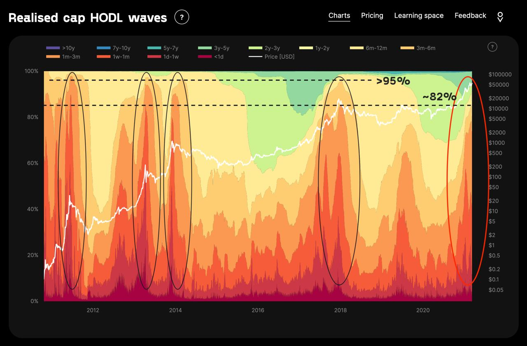Hide the 6m-12m band via legend
Screen dimensions: 527x346
pos(368,48)
